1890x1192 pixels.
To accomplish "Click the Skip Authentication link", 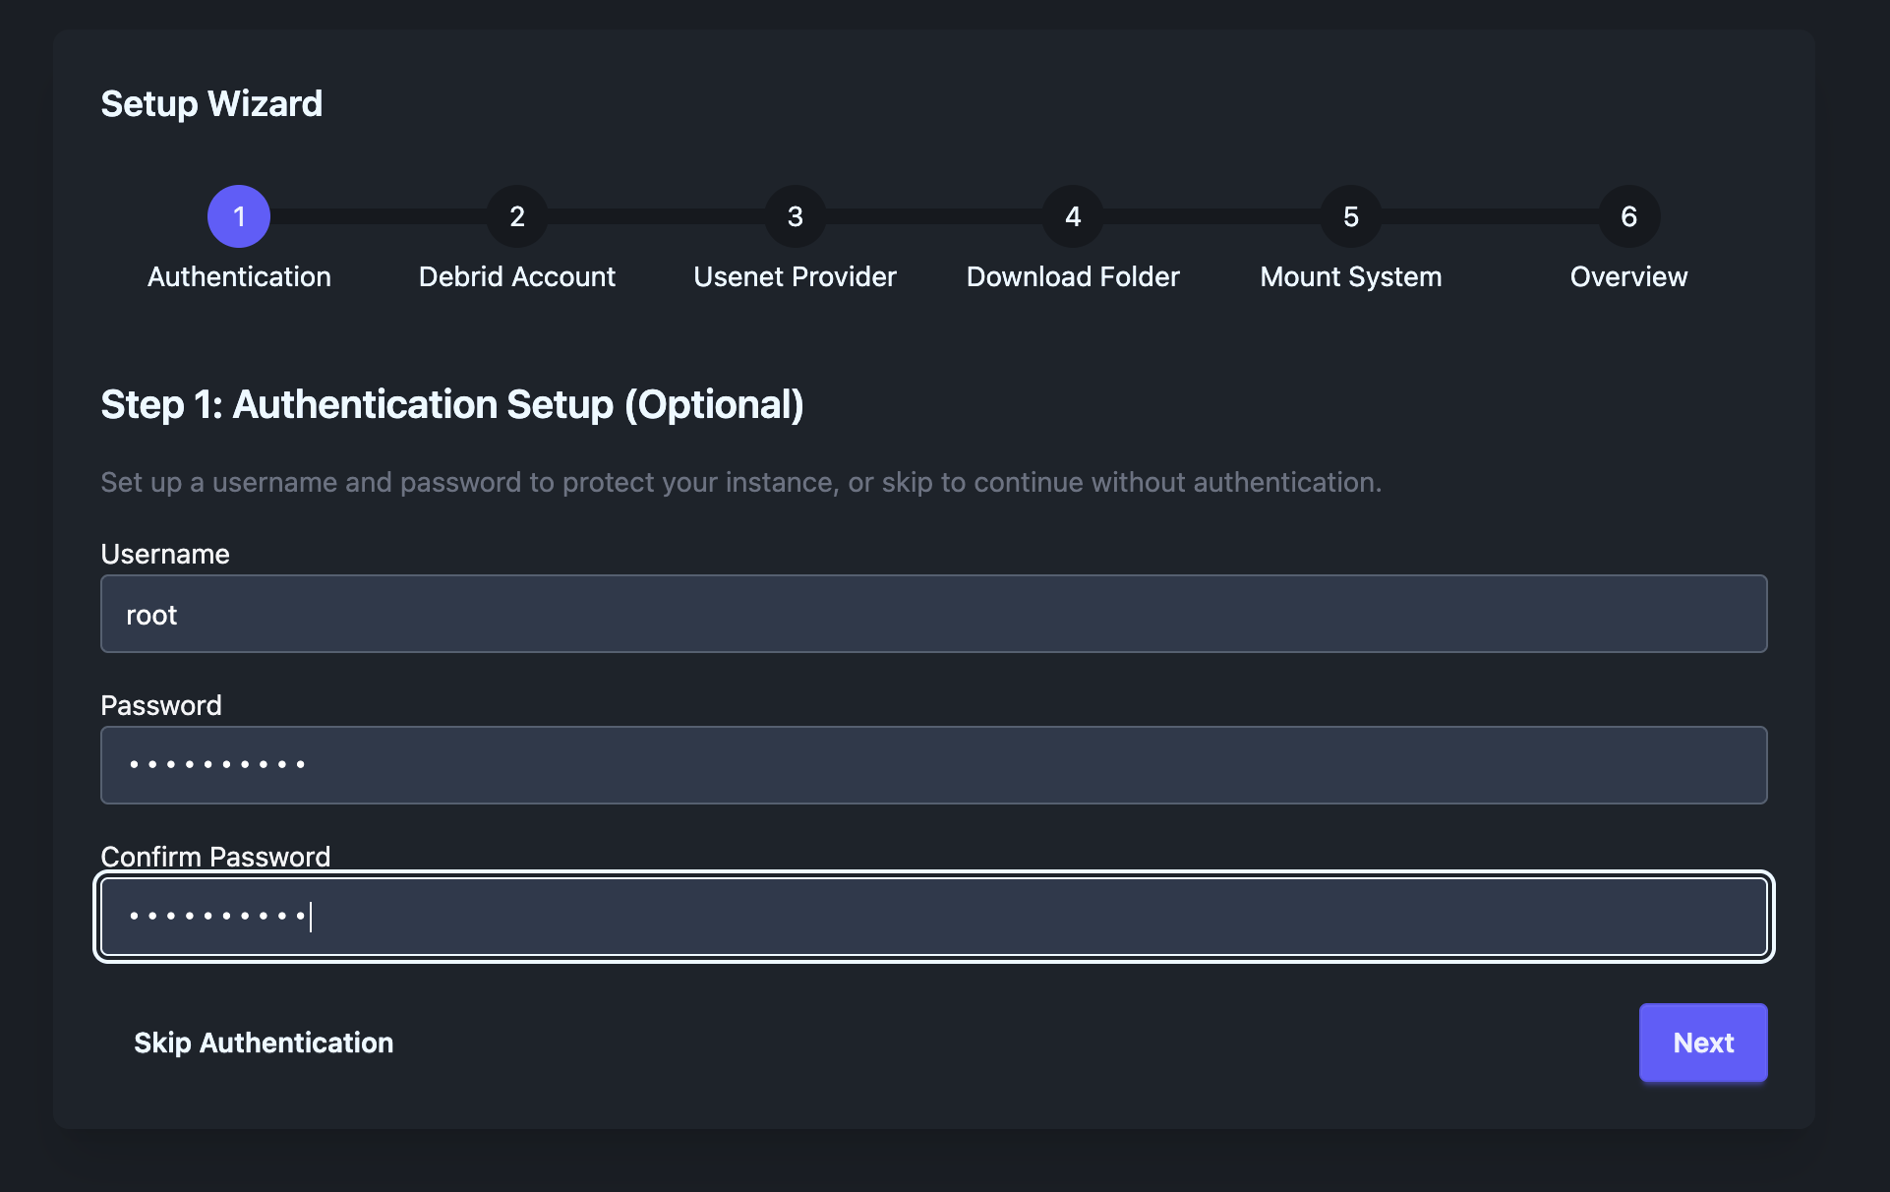I will pos(264,1043).
